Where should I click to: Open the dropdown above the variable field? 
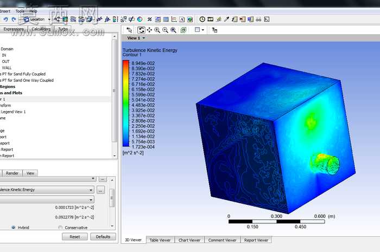click(x=48, y=179)
